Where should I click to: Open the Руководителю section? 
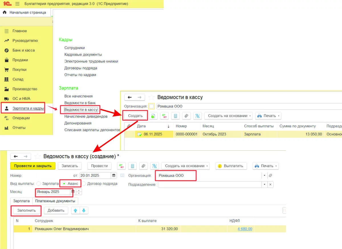25,40
